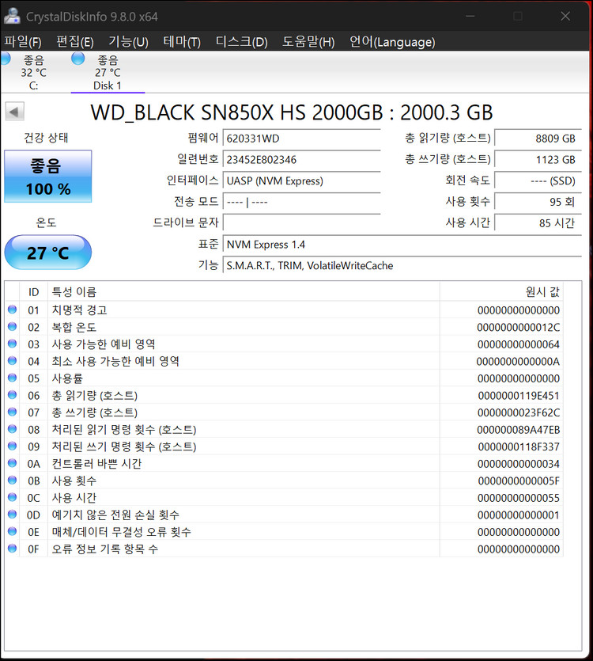This screenshot has width=593, height=661.
Task: Click the status dot for row 0D 예기치 않은 전원 손실
Action: [12, 515]
